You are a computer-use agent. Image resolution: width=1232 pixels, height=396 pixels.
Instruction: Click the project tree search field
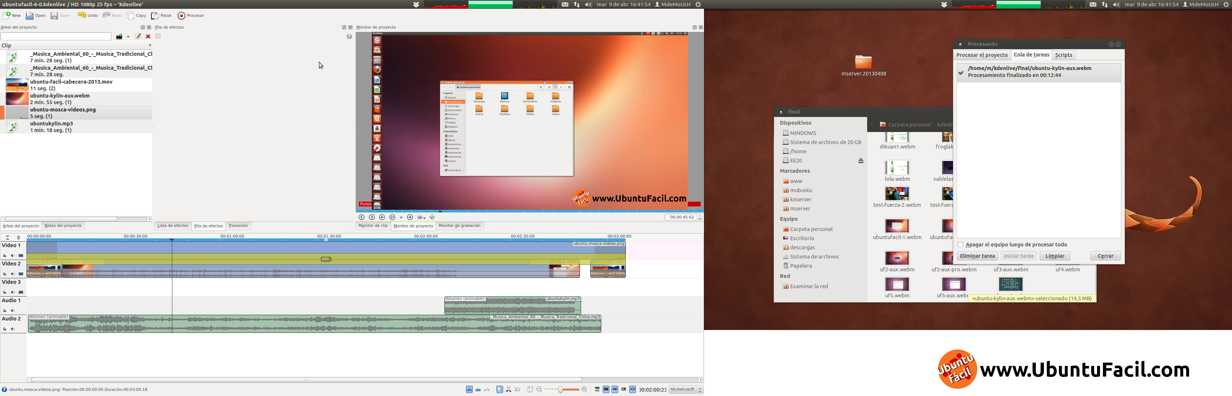(56, 36)
